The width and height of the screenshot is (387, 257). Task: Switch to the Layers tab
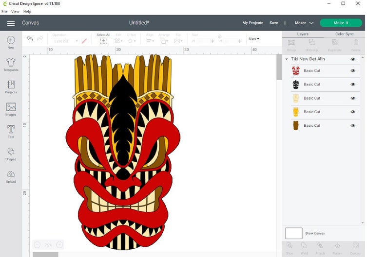pyautogui.click(x=303, y=34)
